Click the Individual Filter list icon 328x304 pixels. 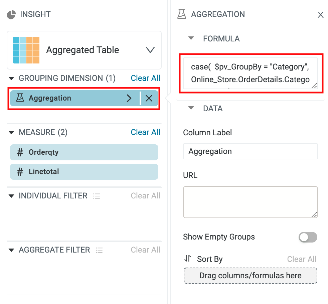pyautogui.click(x=97, y=196)
